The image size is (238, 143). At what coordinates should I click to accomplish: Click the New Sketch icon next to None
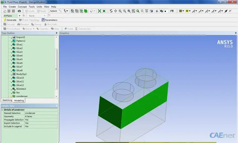(x=49, y=15)
